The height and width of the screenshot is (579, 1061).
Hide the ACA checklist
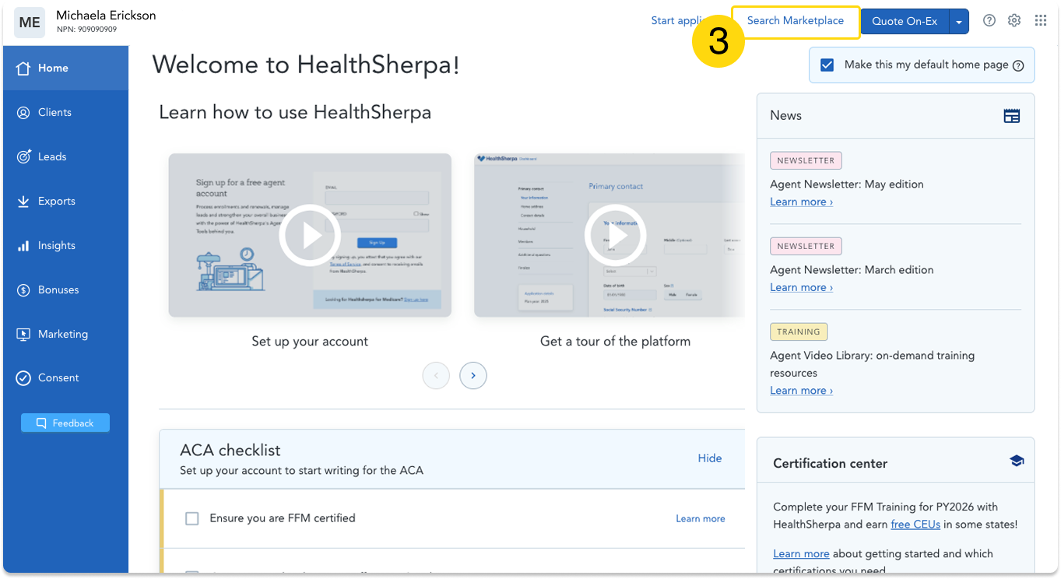pos(710,458)
